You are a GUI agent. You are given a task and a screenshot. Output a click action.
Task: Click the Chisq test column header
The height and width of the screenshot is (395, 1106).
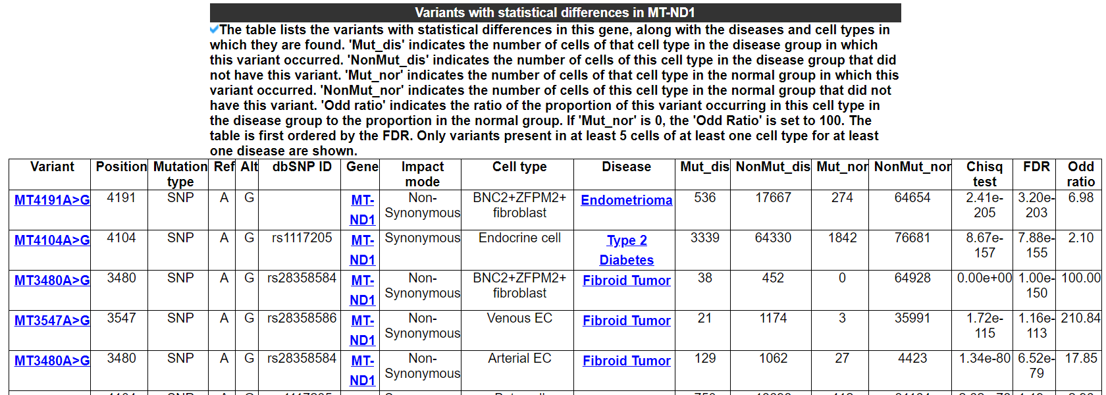coord(984,174)
